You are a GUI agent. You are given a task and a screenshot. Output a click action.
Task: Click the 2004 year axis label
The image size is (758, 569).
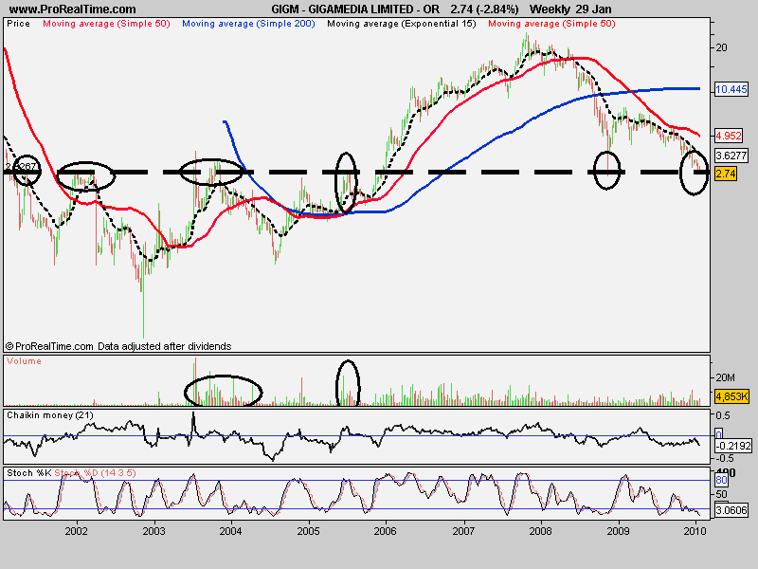(x=230, y=531)
